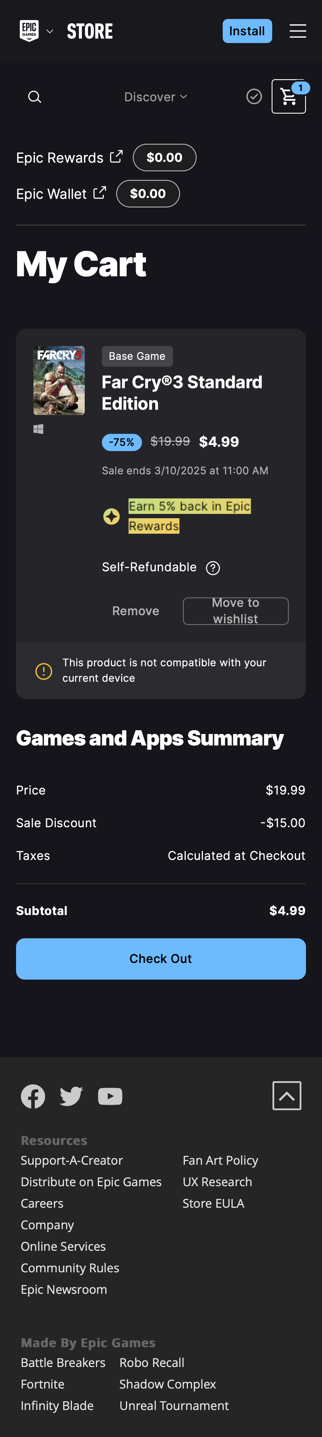322x1437 pixels.
Task: Click the Twitter bird icon
Action: [71, 1095]
